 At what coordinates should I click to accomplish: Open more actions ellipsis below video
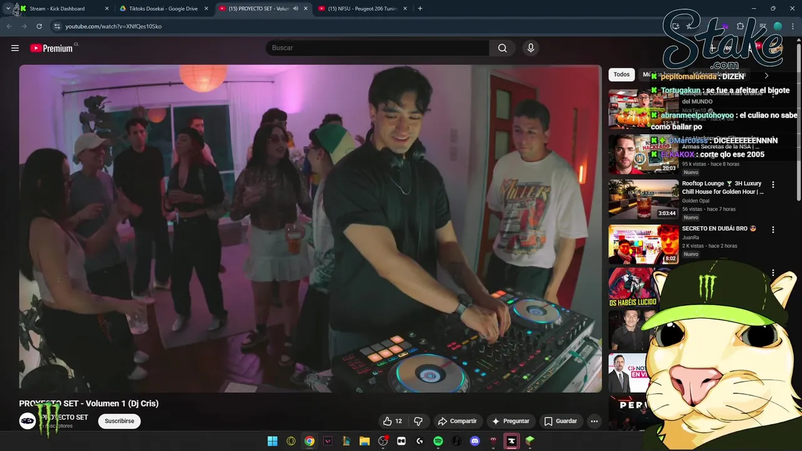[x=594, y=421]
